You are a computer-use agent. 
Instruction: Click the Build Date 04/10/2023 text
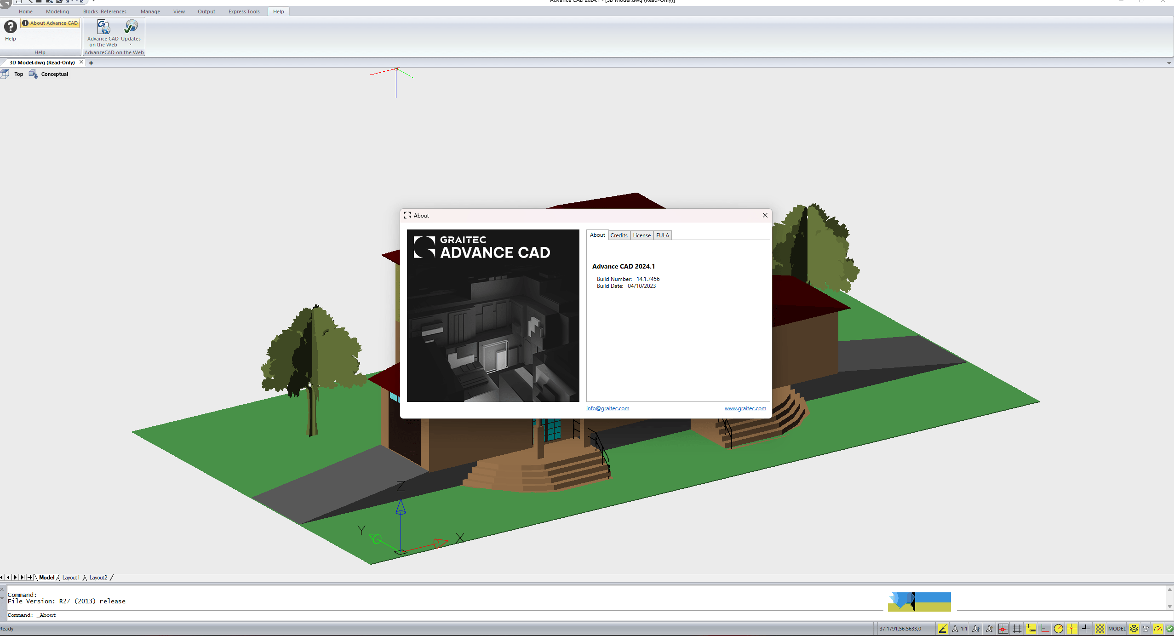pos(626,286)
